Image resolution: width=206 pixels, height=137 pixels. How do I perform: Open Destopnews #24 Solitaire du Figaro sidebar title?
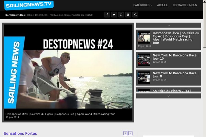point(176,38)
